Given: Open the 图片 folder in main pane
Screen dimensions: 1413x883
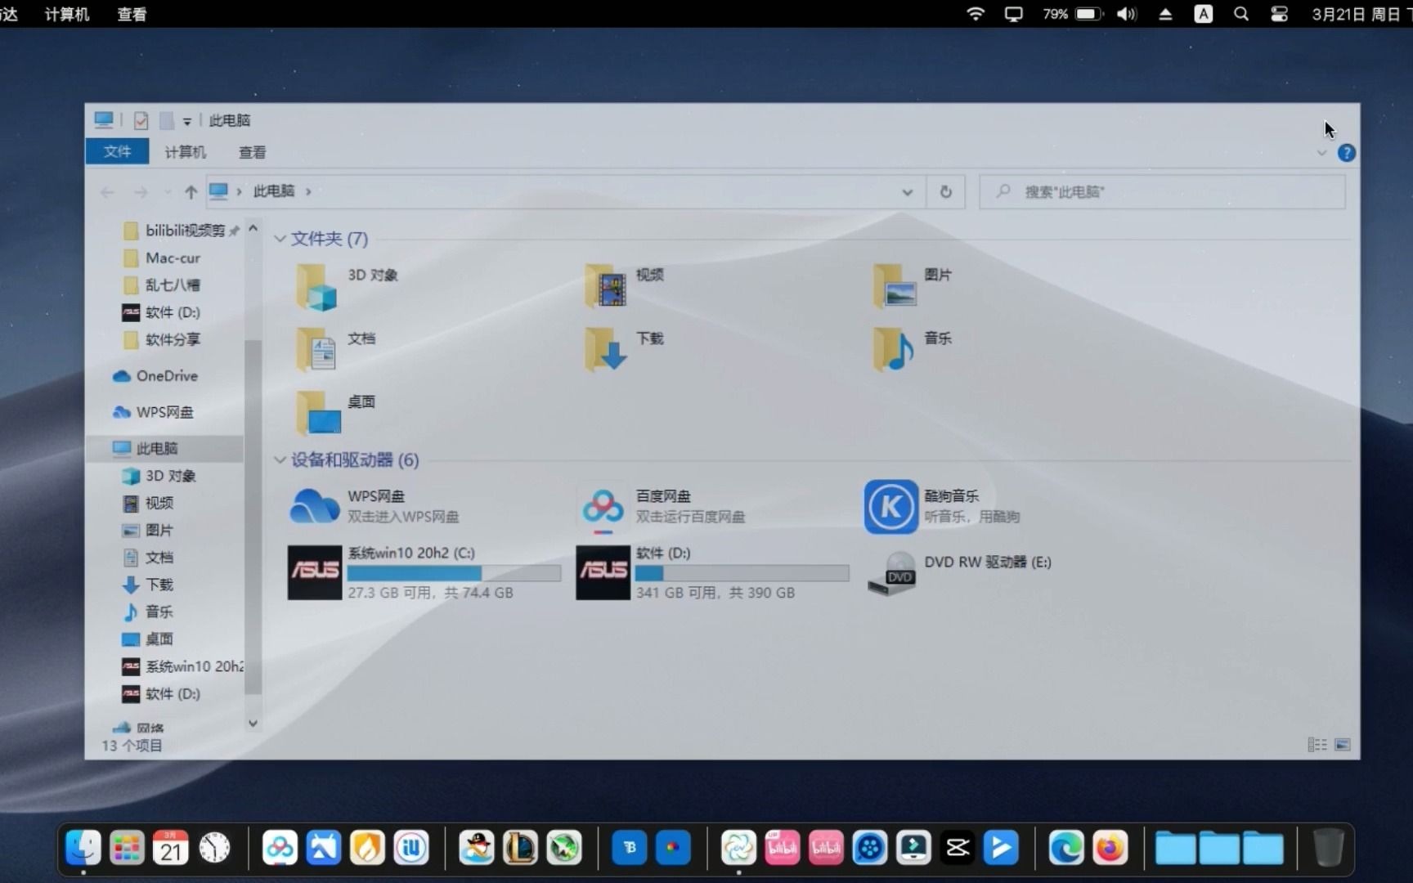Looking at the screenshot, I should 913,286.
